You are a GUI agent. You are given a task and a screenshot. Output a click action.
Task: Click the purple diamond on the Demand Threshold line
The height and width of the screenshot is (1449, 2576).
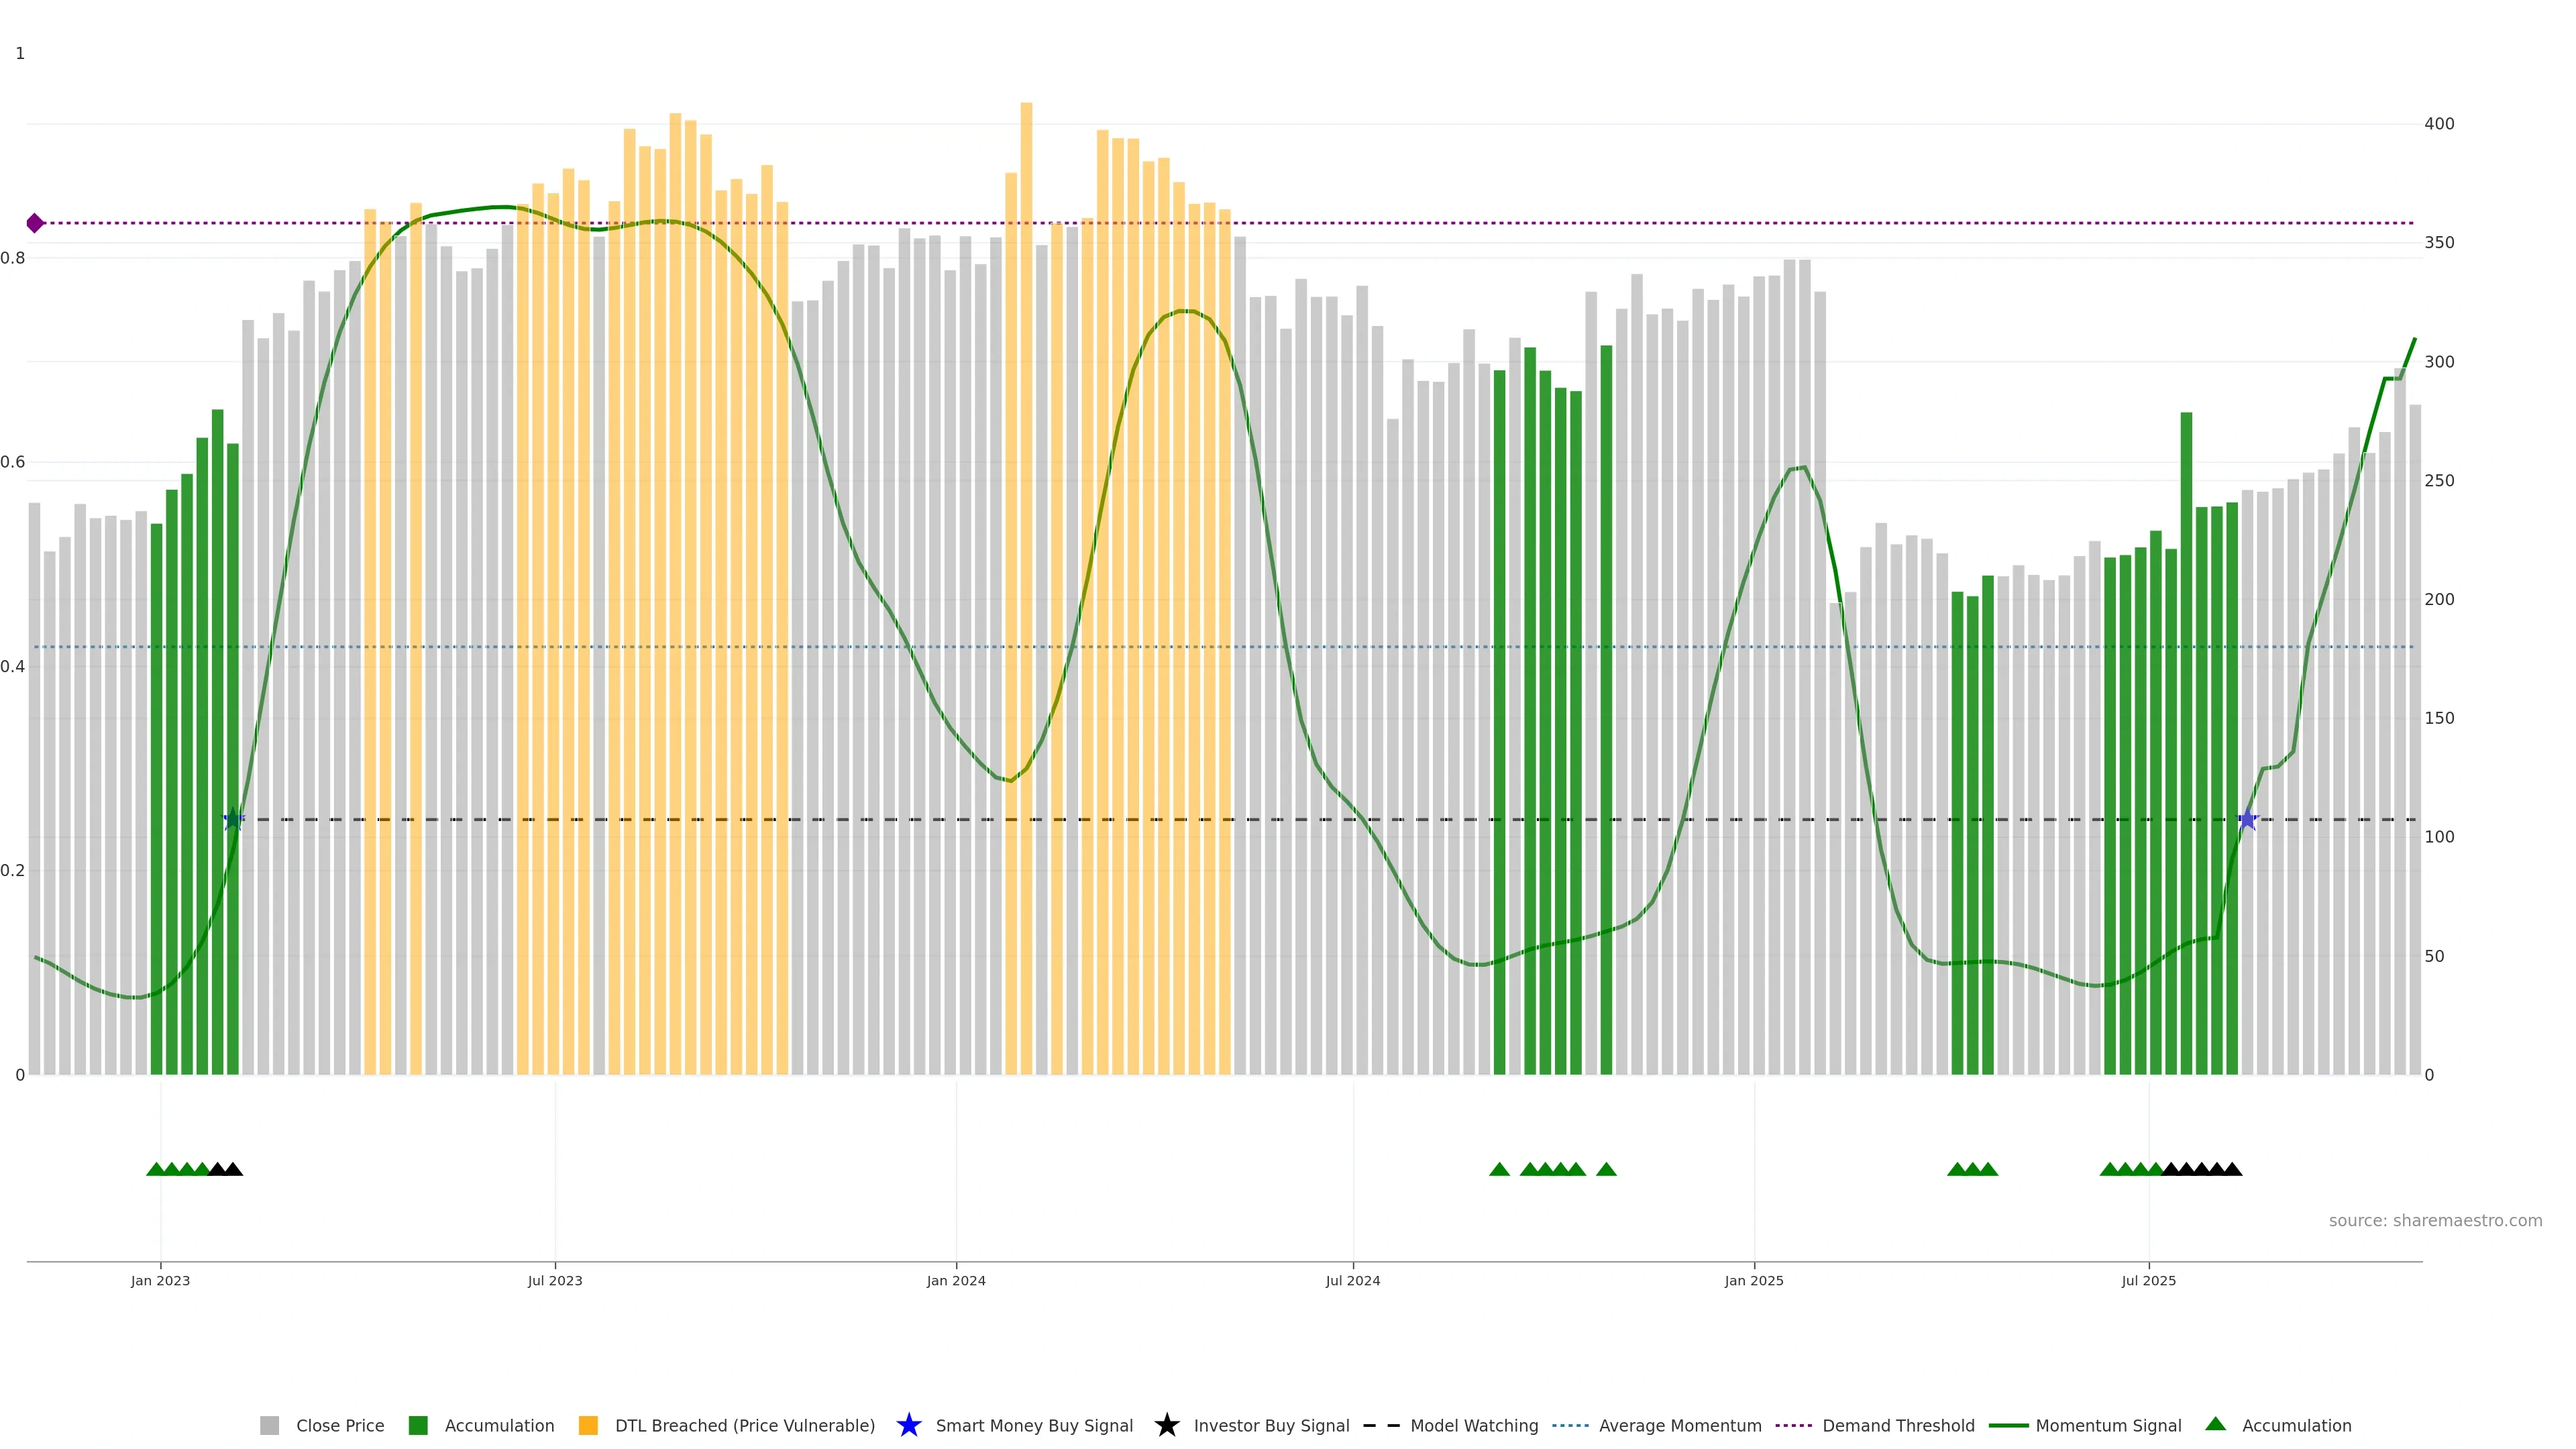pos(35,223)
